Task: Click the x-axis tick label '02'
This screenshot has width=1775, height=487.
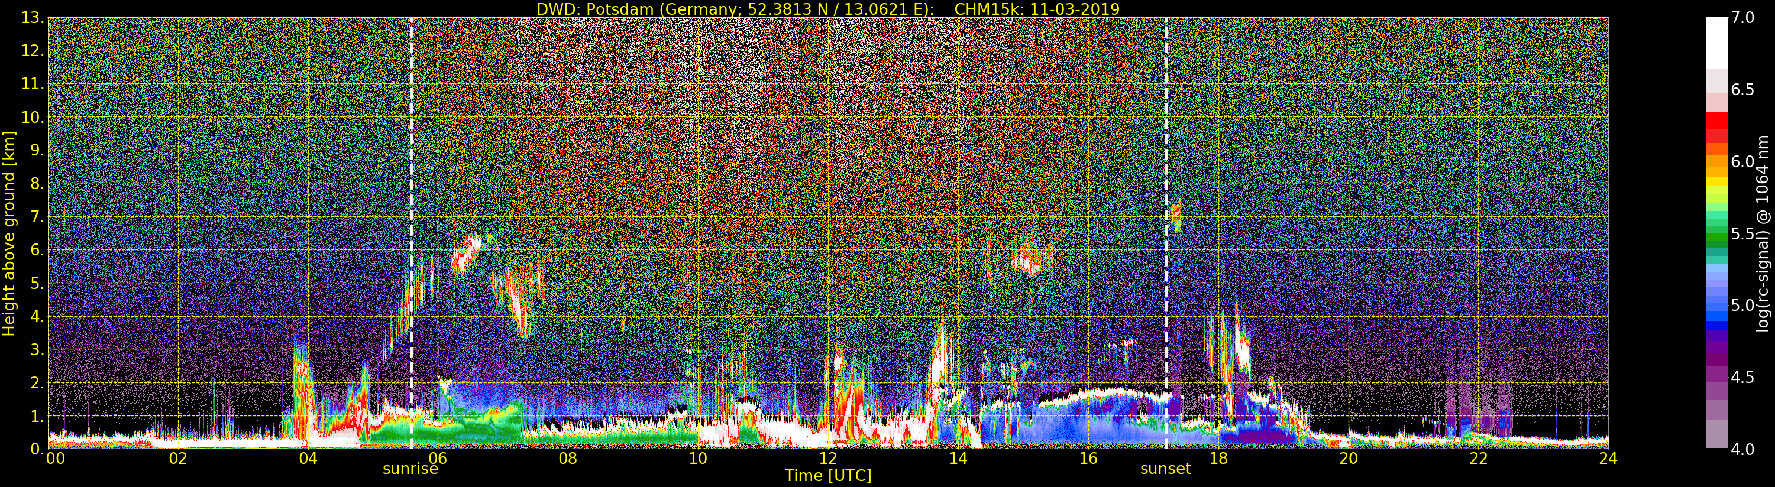Action: pyautogui.click(x=178, y=458)
